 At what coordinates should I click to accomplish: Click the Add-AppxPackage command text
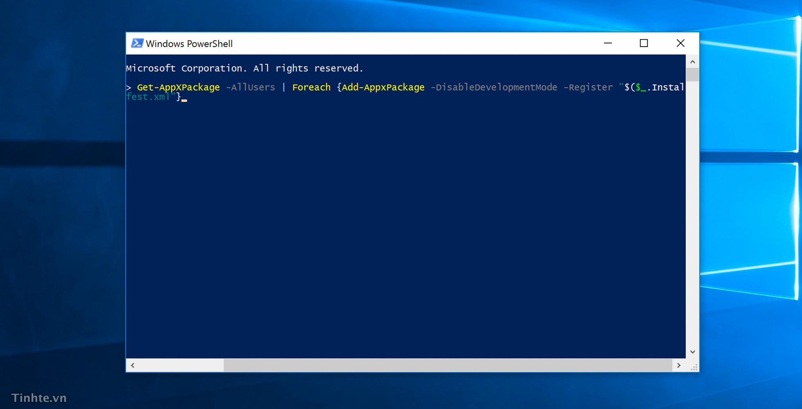[x=383, y=87]
